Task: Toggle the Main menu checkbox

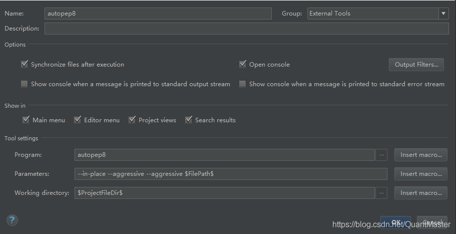Action: (26, 120)
